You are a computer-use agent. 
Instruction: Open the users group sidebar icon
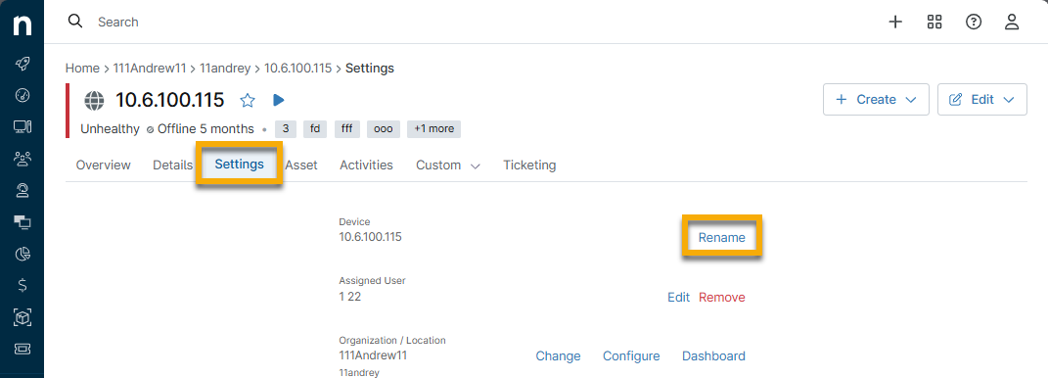click(23, 159)
